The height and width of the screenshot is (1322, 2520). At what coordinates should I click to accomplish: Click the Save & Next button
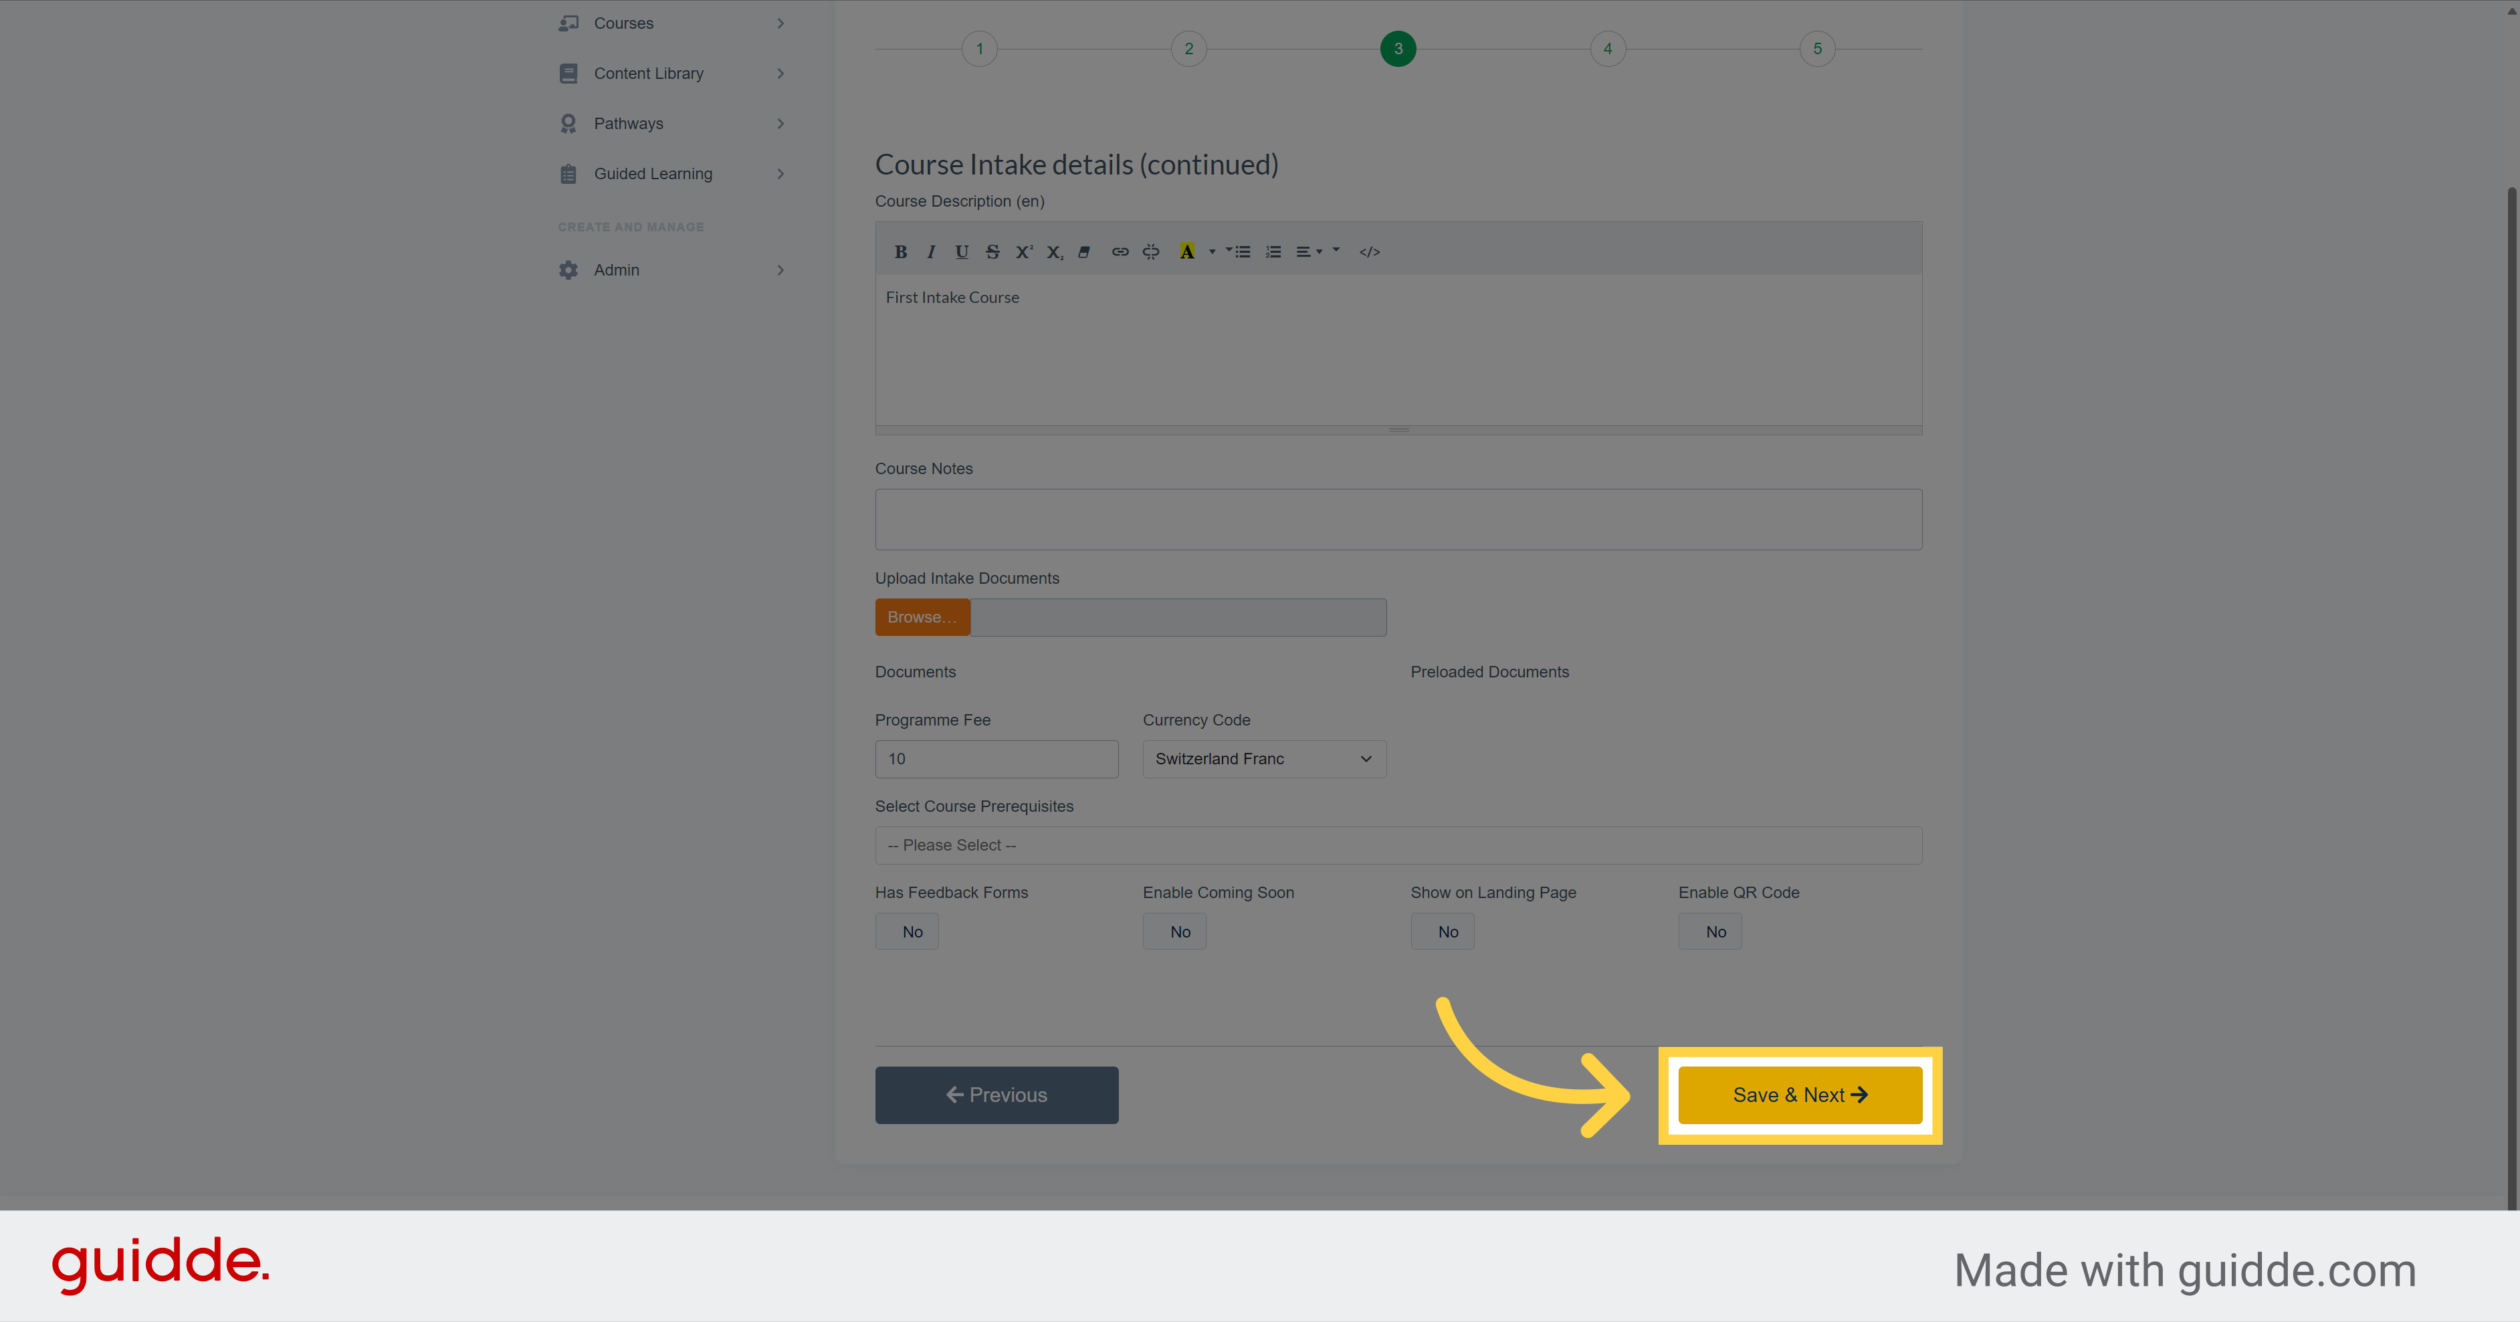pos(1800,1095)
